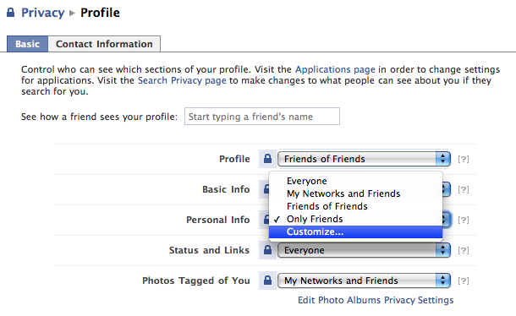
Task: Click the lock icon next to Privacy heading
Action: coord(10,13)
